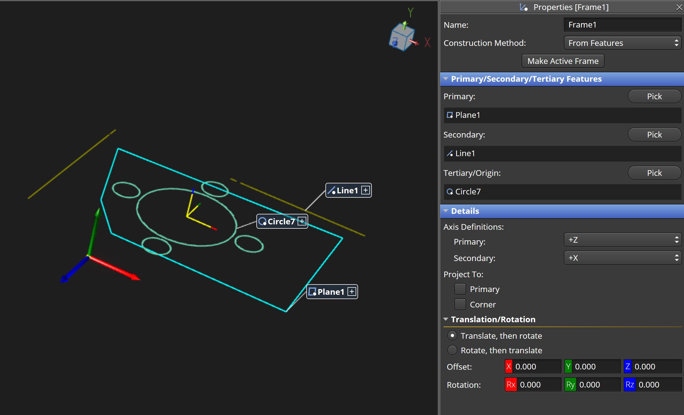684x415 pixels.
Task: Click the Circle7 circle icon under Tertiary/Origin
Action: coord(449,191)
